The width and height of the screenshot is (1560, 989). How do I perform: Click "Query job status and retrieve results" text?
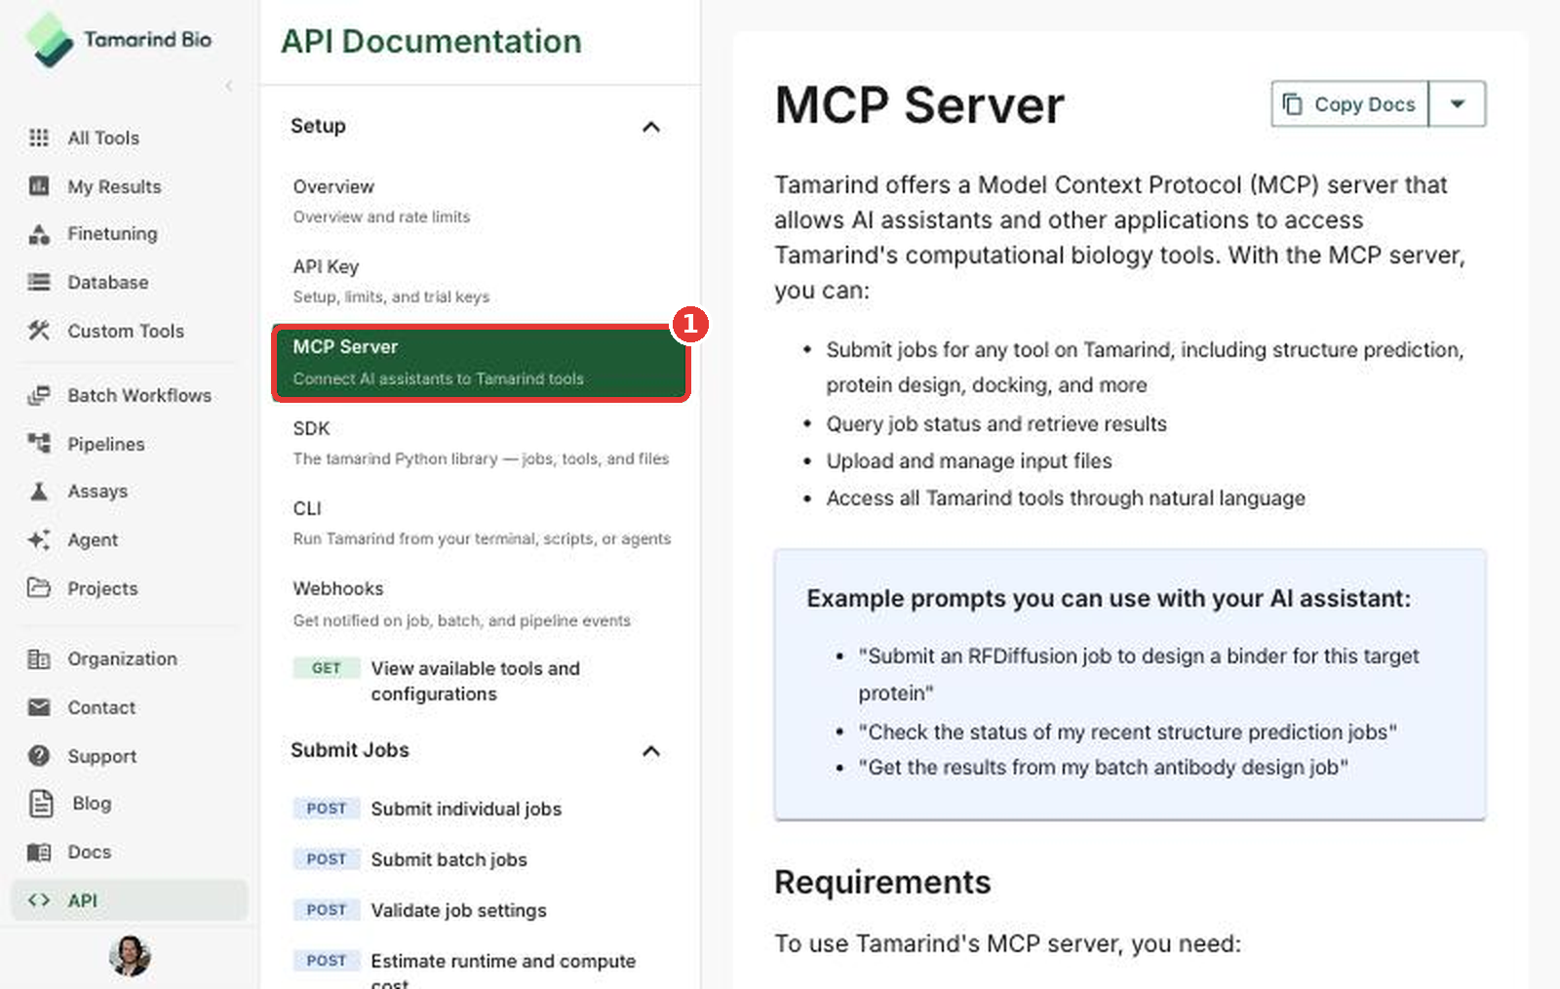996,423
